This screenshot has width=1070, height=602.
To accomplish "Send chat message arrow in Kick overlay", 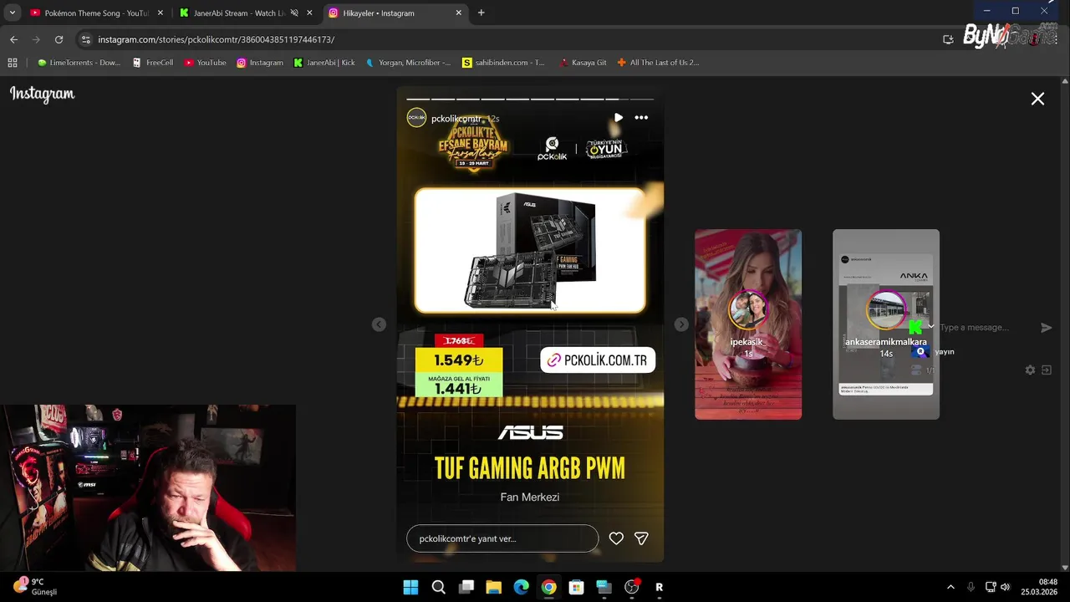I will (x=1046, y=328).
